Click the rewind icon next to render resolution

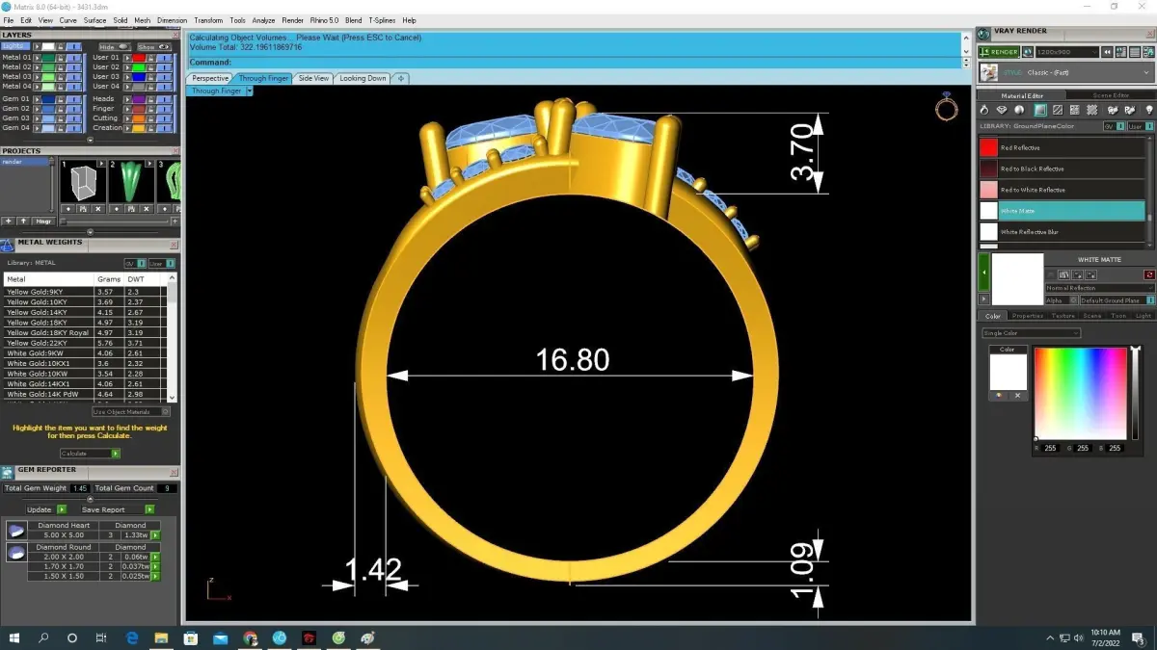1107,52
